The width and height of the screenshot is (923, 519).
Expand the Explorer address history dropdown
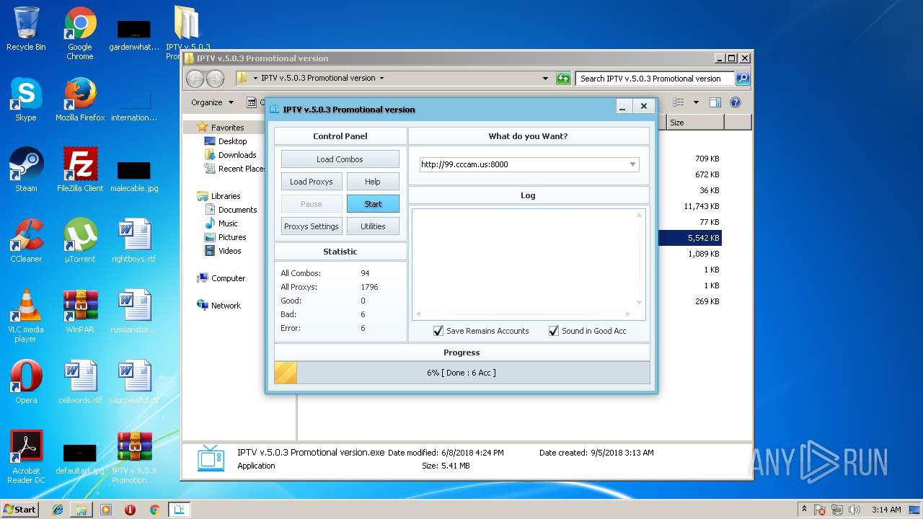pyautogui.click(x=545, y=79)
